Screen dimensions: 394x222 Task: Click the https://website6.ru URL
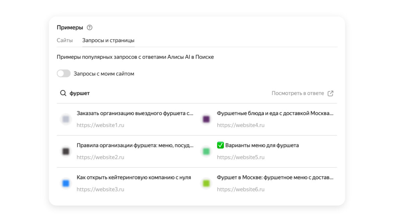(x=241, y=189)
